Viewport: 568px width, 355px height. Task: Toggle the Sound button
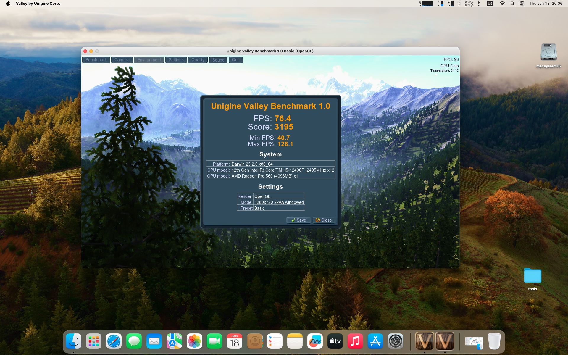coord(218,60)
